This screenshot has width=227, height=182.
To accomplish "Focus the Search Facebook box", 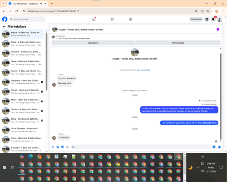I will 27,19.
